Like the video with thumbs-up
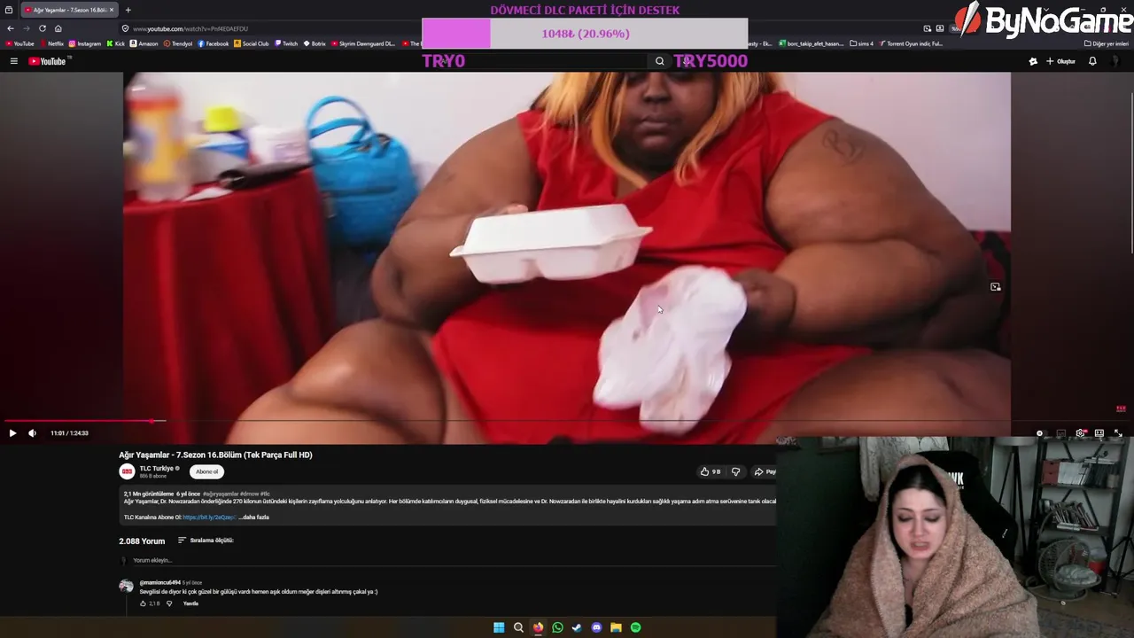1134x638 pixels. point(710,471)
